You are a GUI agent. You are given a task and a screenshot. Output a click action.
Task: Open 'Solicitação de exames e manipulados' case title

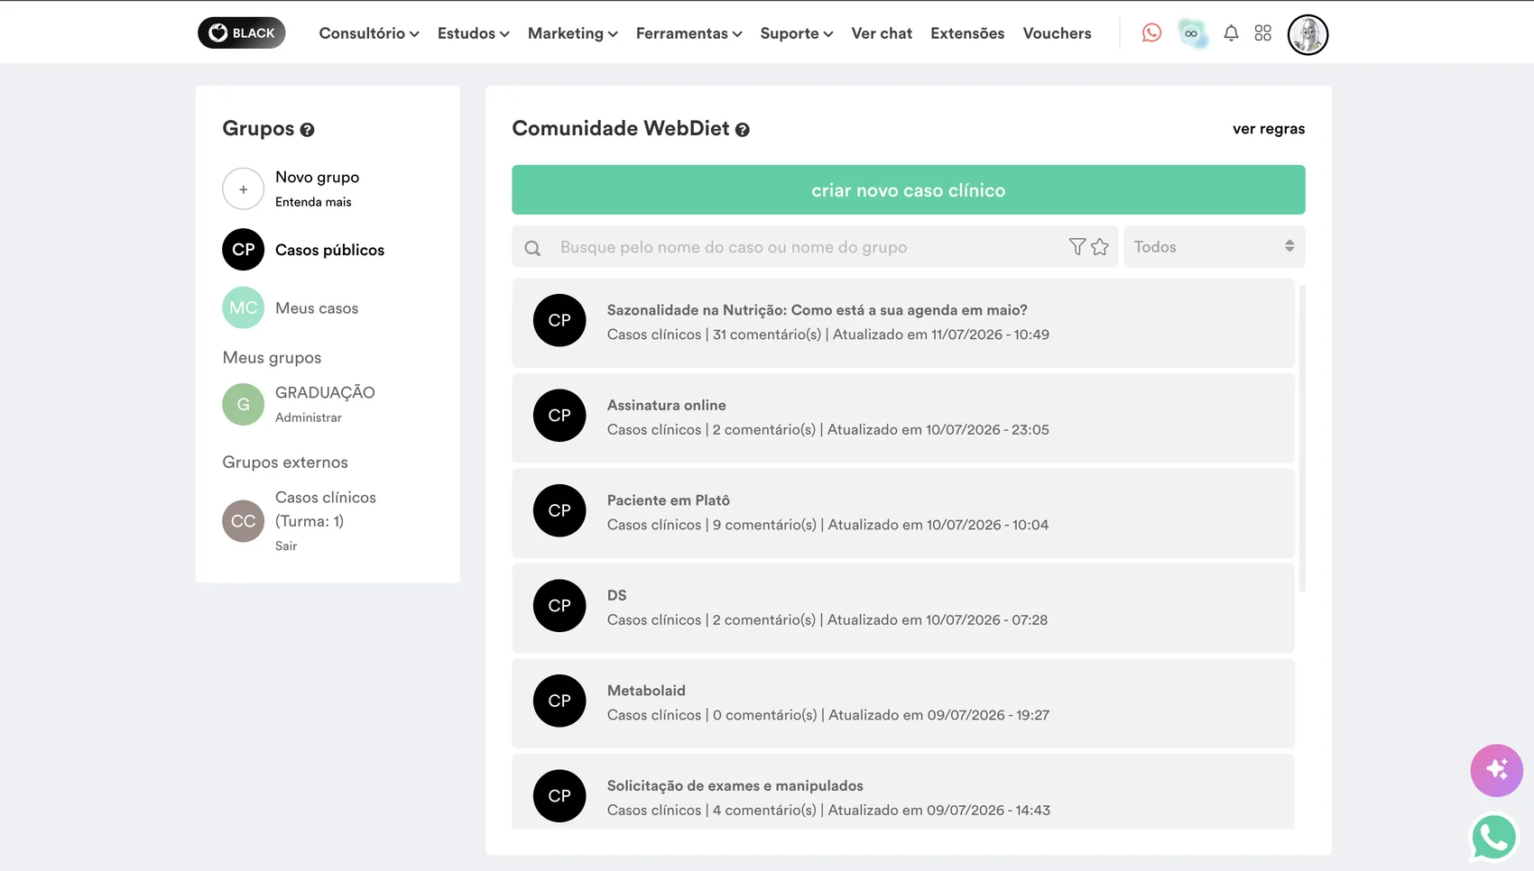[x=735, y=786]
